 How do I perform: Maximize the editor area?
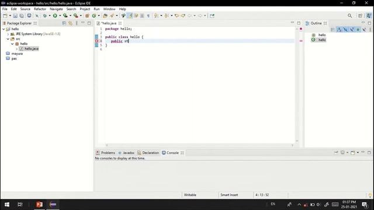coord(299,23)
